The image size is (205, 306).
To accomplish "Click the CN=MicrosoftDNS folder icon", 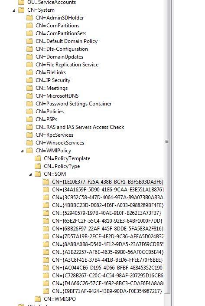I will pyautogui.click(x=29, y=96).
